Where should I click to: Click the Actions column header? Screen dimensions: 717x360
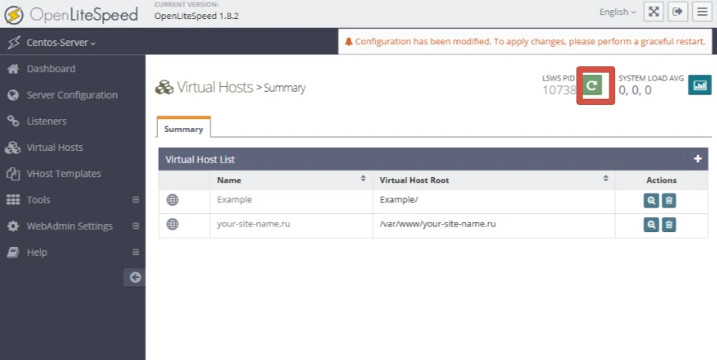click(661, 180)
